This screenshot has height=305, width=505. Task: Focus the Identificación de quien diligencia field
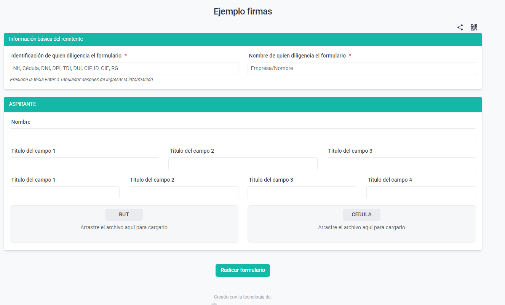tap(124, 69)
